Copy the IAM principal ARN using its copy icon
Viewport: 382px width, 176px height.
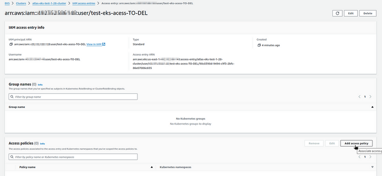[x=11, y=44]
